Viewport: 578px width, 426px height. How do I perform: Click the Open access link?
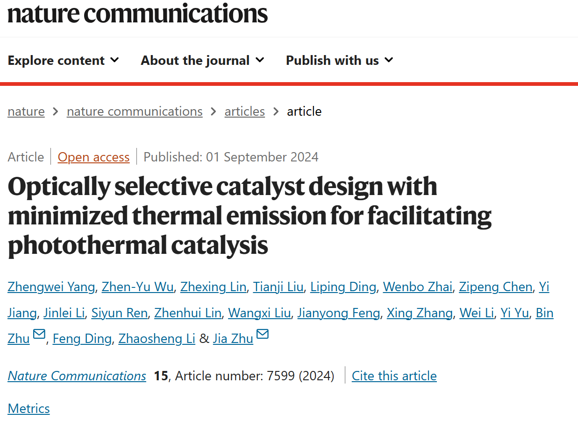[x=93, y=157]
